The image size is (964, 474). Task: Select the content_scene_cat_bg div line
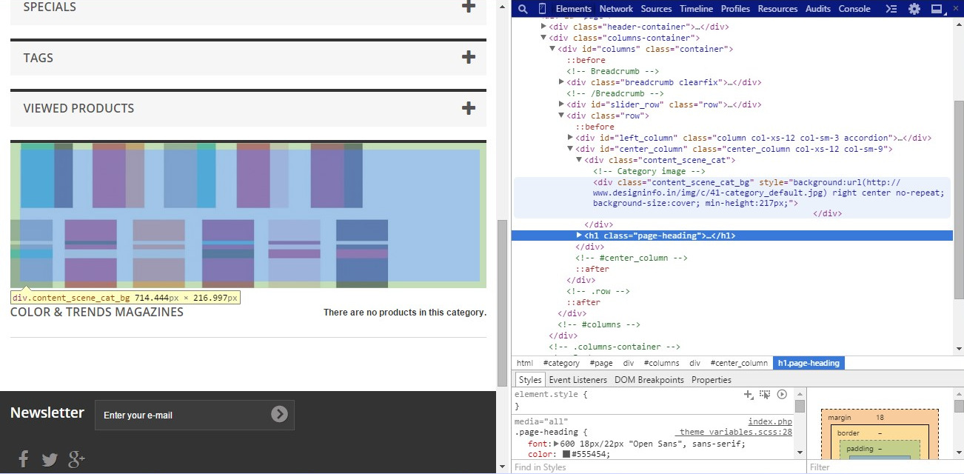732,198
